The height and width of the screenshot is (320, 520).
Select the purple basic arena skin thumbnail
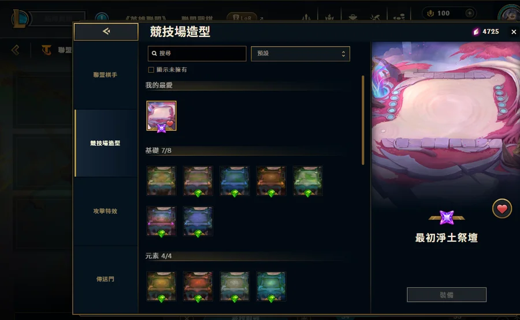[198, 221]
